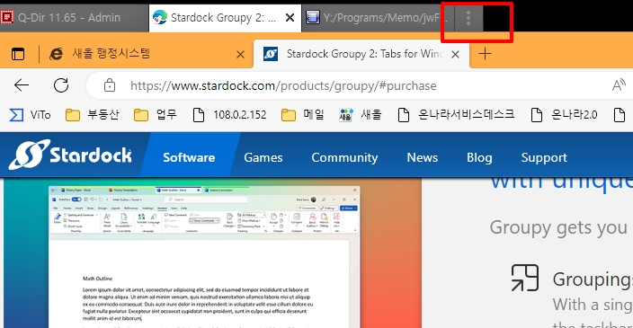Open the 업무 bookmarks folder

(x=155, y=115)
